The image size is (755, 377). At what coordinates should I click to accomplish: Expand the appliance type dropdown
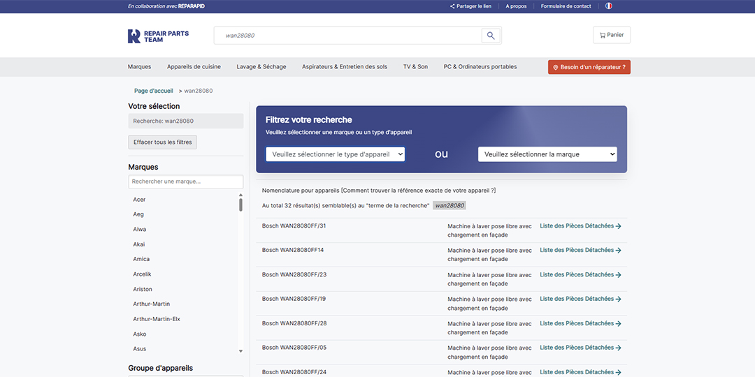click(x=335, y=154)
